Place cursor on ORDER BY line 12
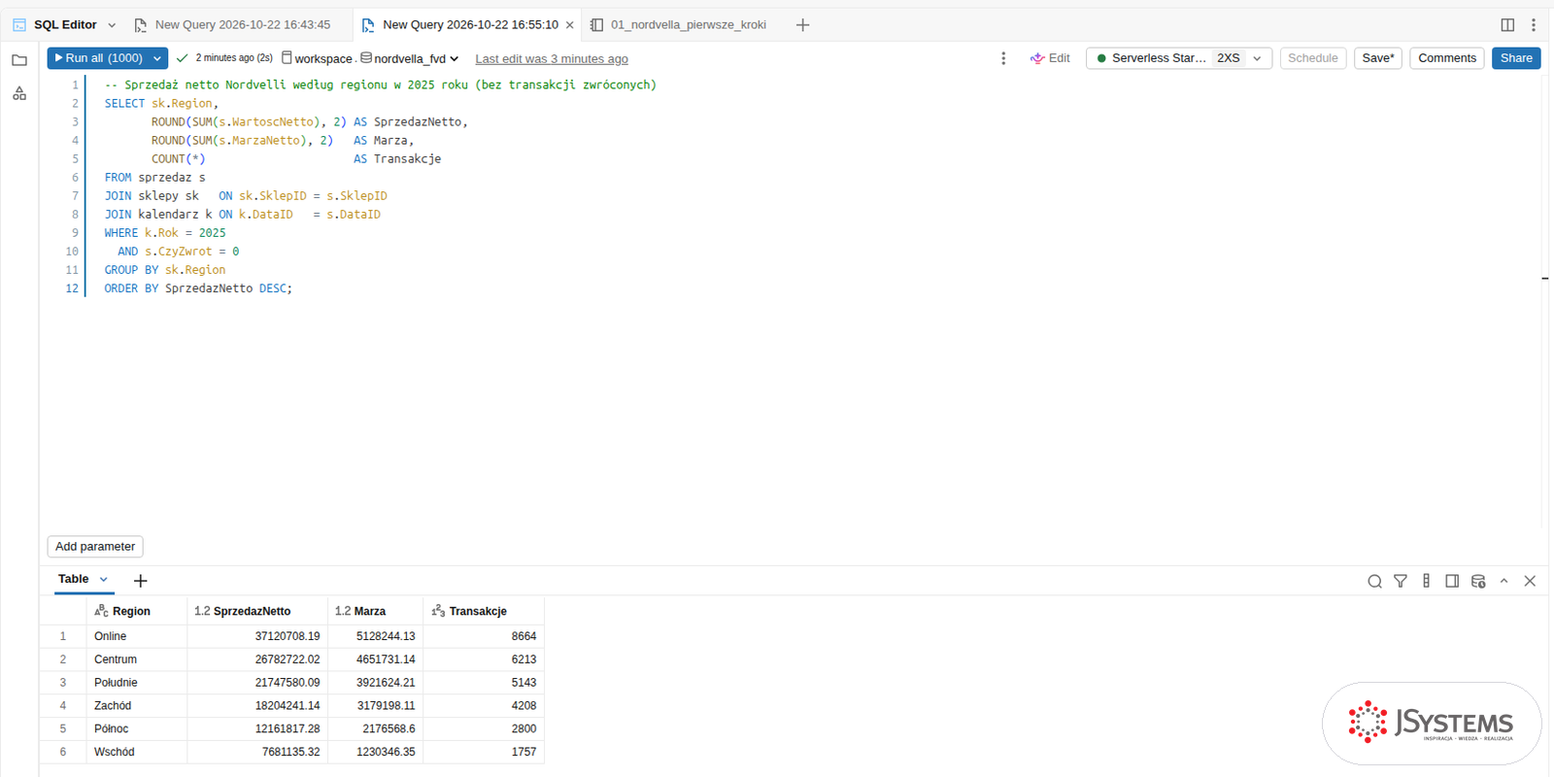Viewport: 1554px width, 777px height. 198,288
